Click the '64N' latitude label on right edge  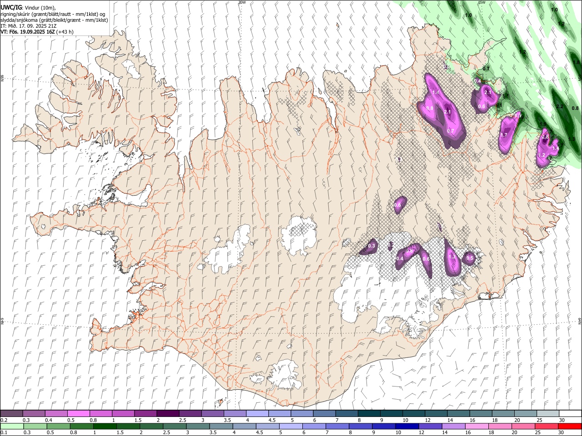click(580, 321)
